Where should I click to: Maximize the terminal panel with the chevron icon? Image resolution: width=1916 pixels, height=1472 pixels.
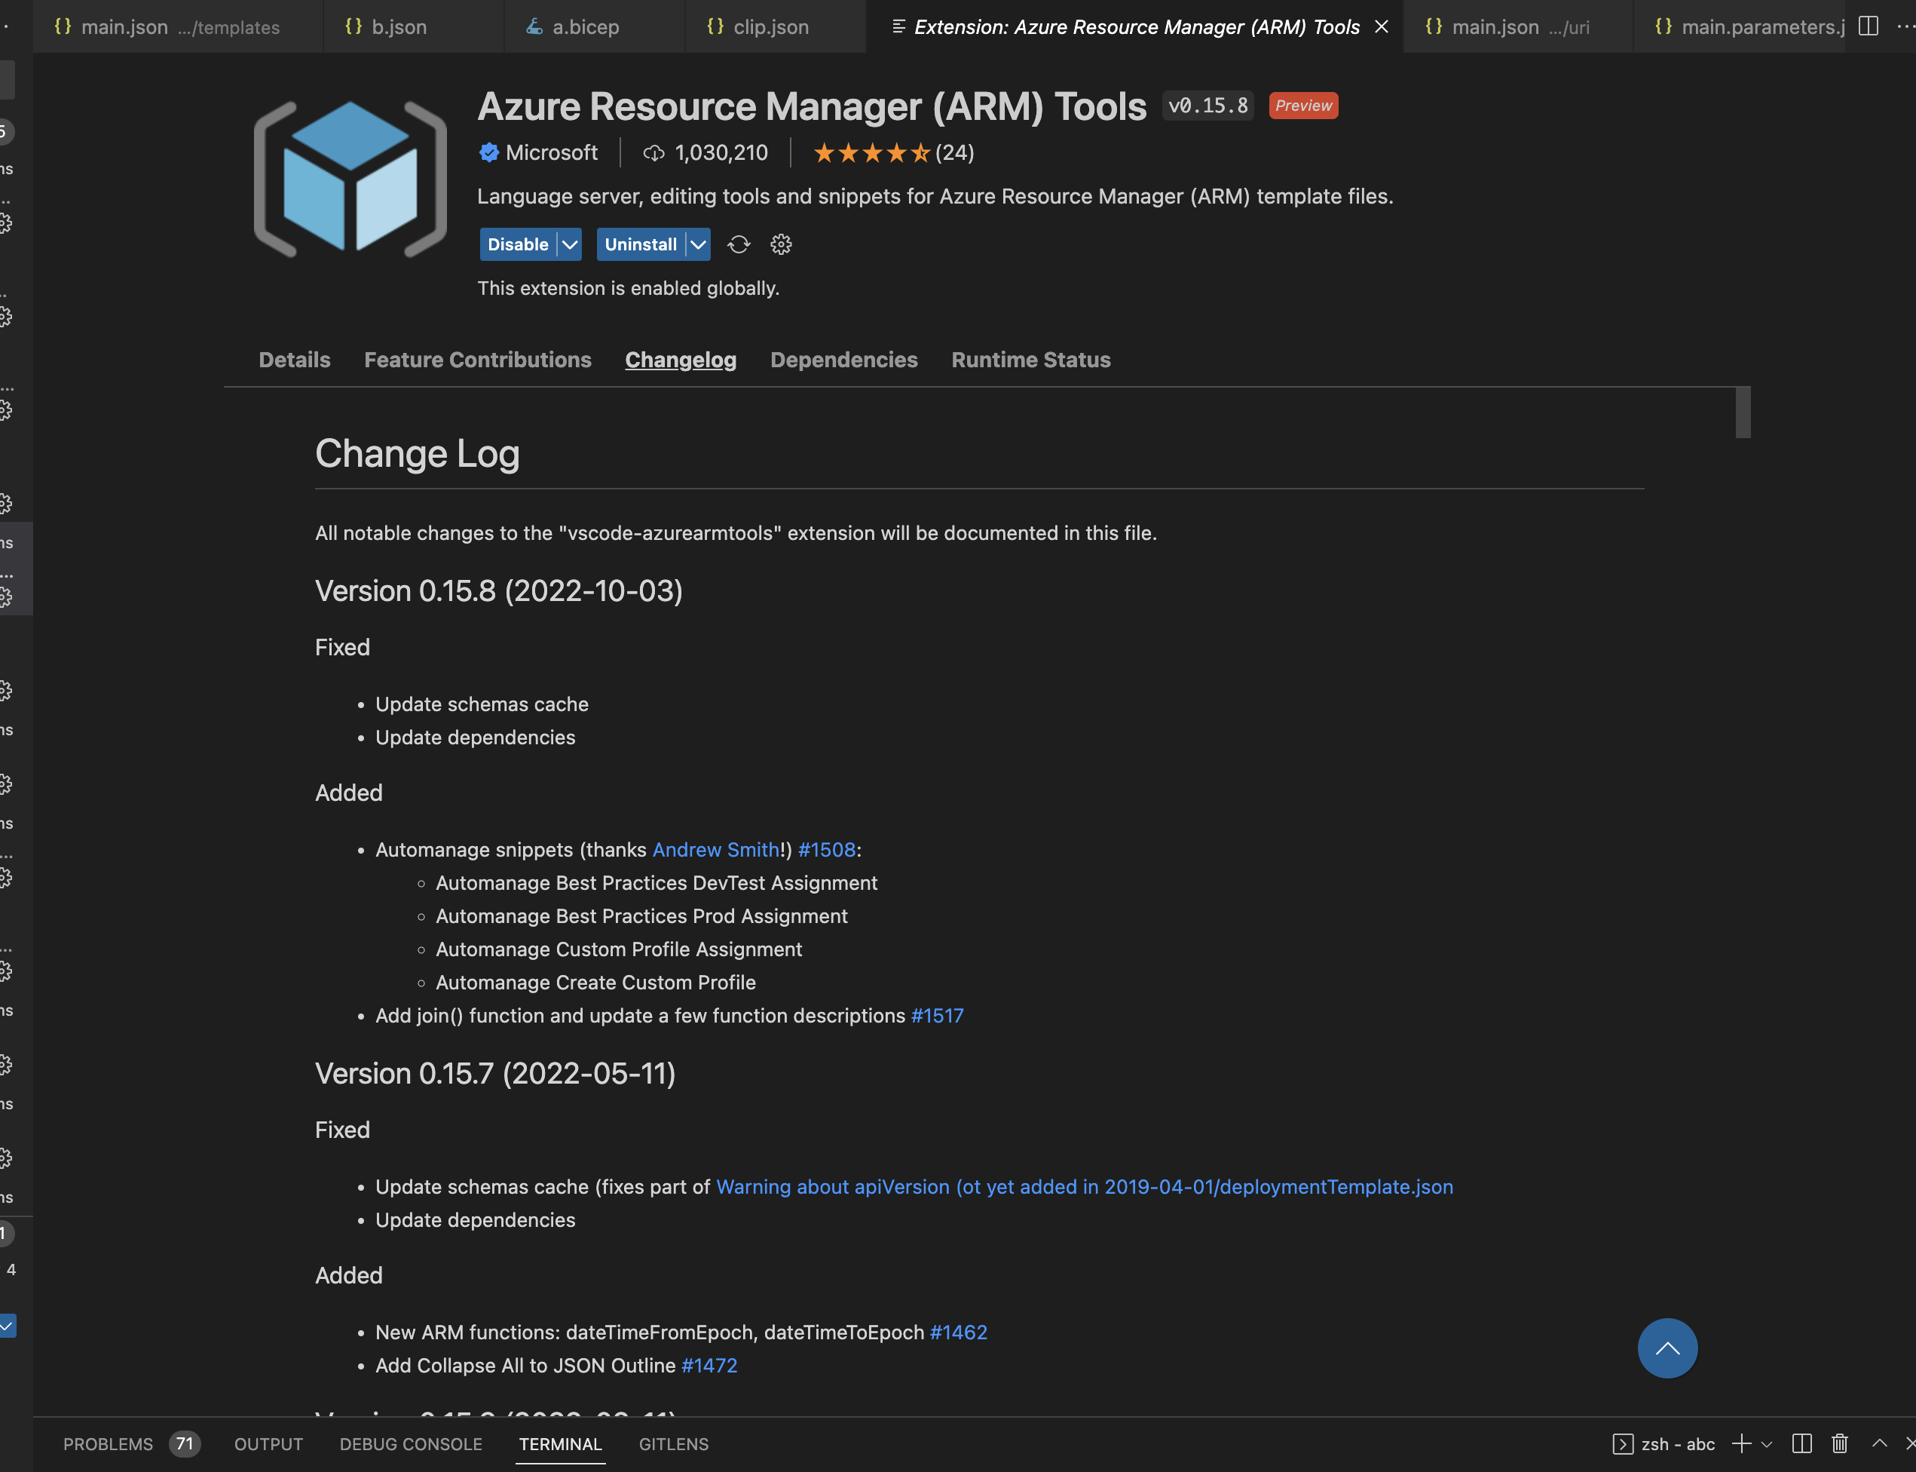pos(1878,1444)
